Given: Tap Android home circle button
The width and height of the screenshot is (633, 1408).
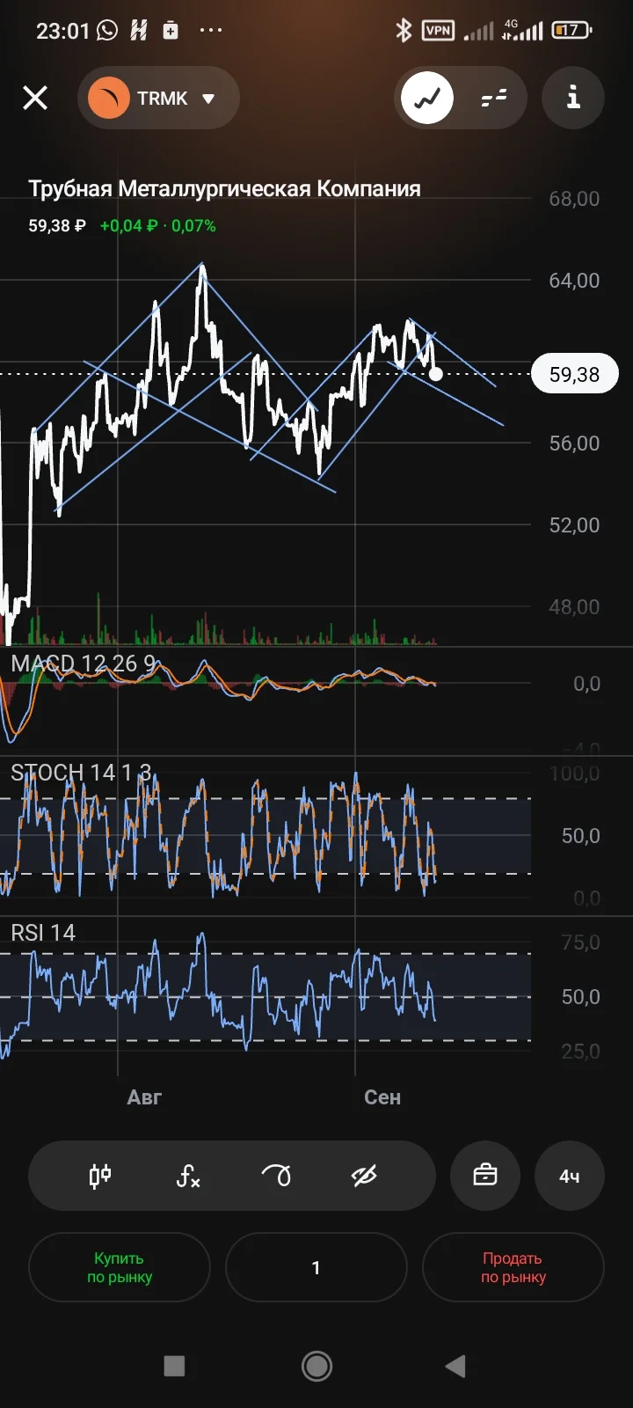Looking at the screenshot, I should click(x=316, y=1366).
